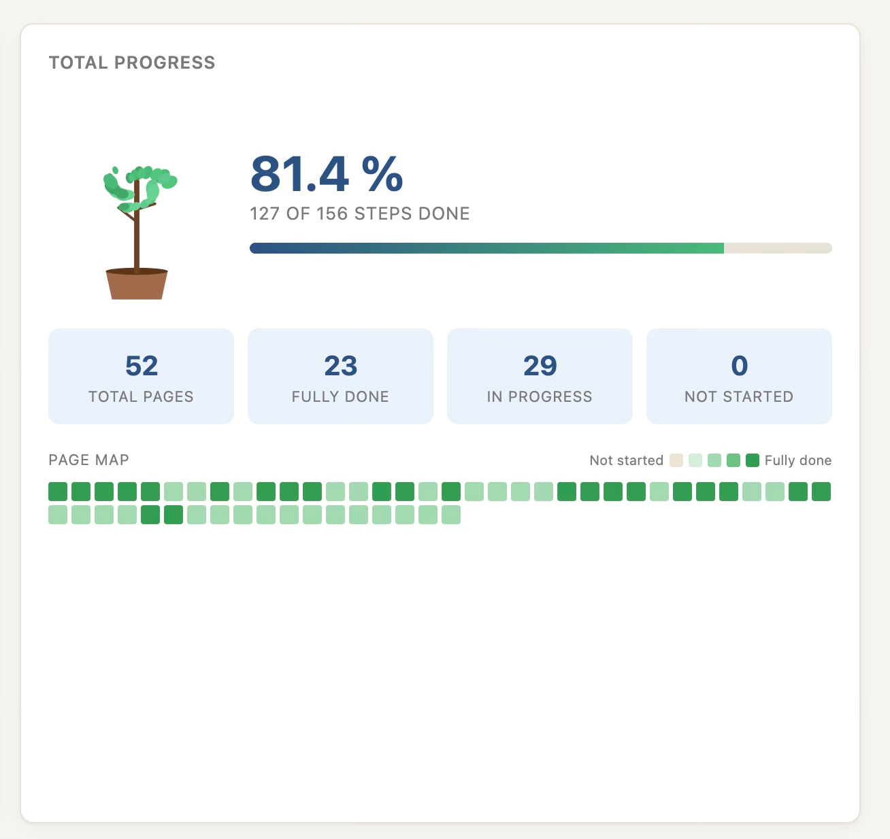
Task: Open the last square of the second page map row
Action: coord(451,515)
